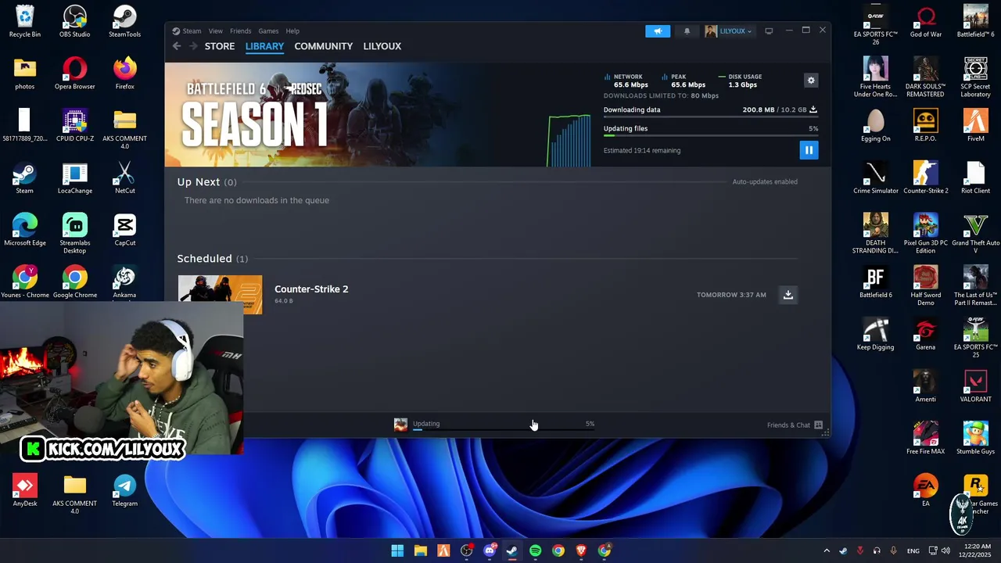Select the Grand Theft Auto V icon
Viewport: 1001px width, 563px height.
[x=976, y=234]
